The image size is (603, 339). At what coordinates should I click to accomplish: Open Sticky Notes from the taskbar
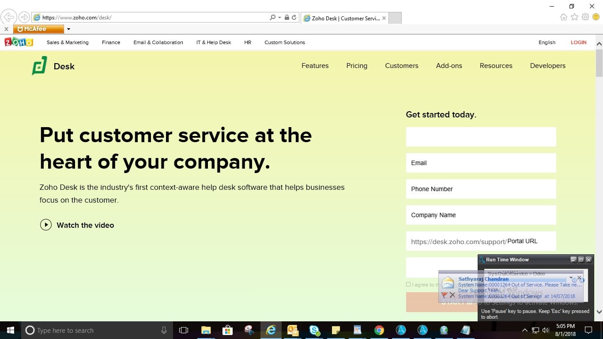(x=336, y=330)
